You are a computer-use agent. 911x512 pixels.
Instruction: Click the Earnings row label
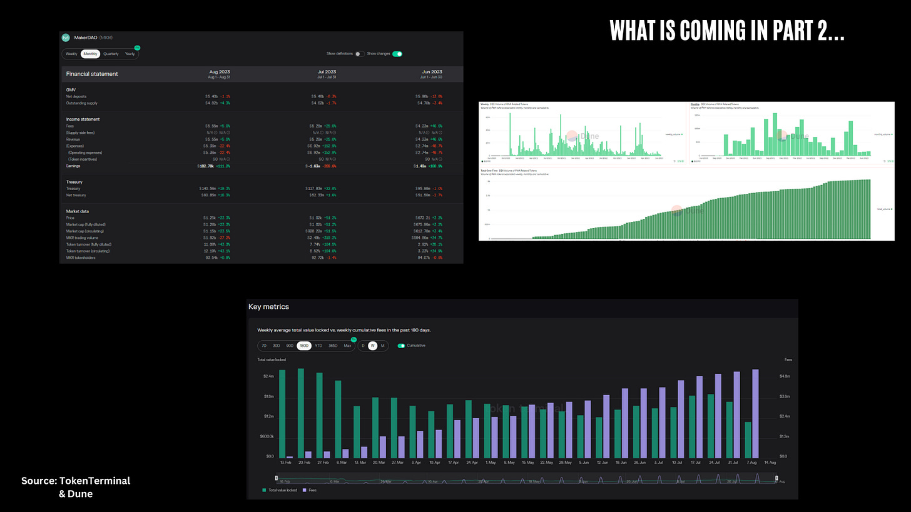(x=74, y=166)
